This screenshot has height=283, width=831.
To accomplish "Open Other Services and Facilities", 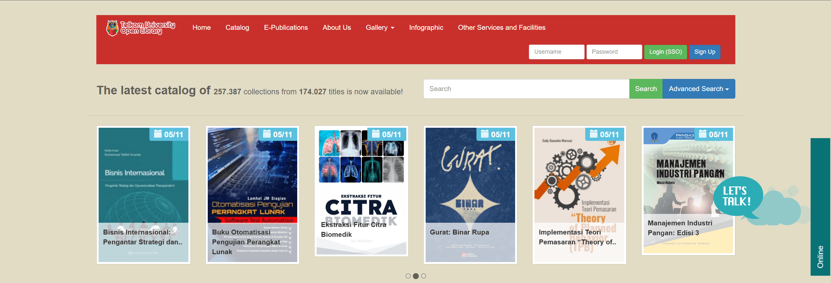I will (501, 28).
